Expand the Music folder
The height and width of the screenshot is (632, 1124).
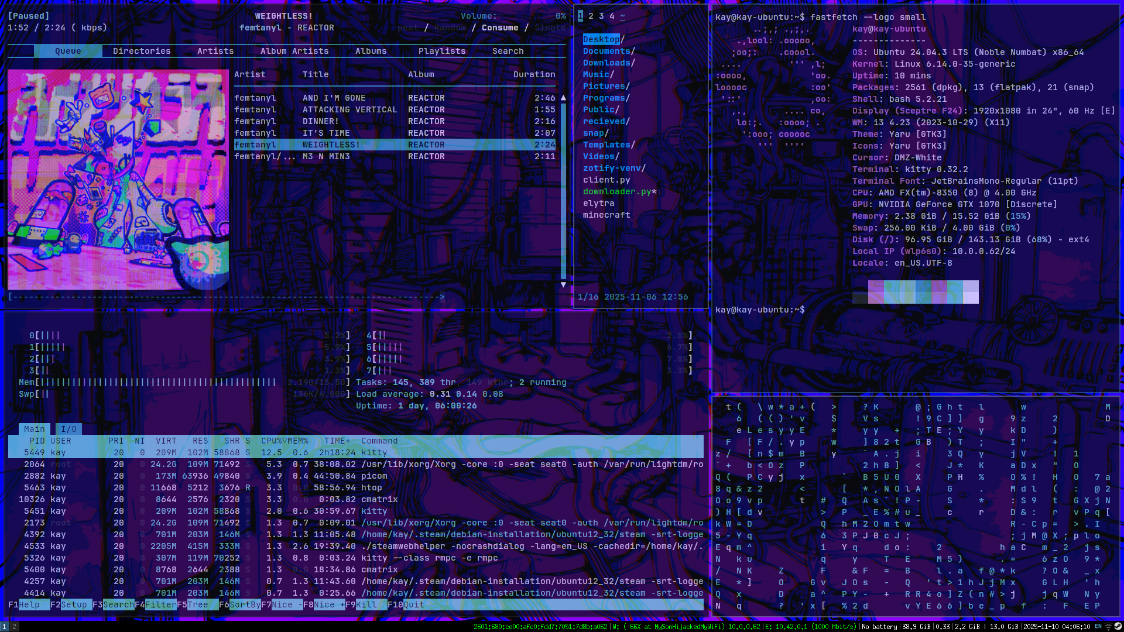tap(596, 74)
